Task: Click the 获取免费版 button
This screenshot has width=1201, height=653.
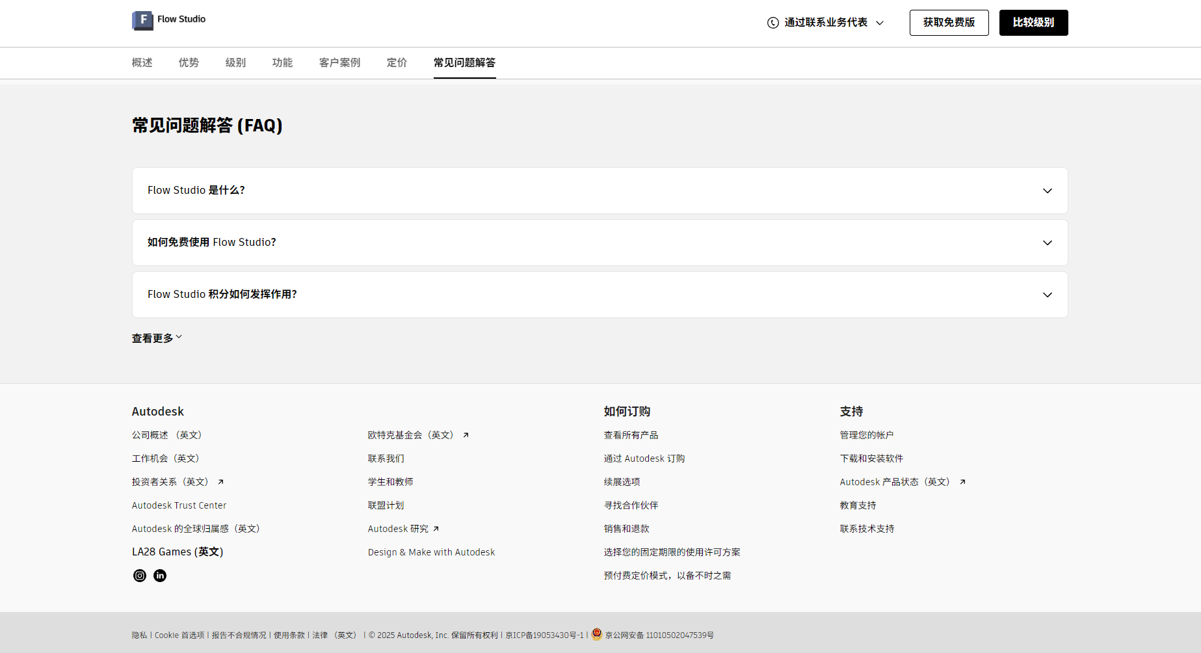Action: coord(949,23)
